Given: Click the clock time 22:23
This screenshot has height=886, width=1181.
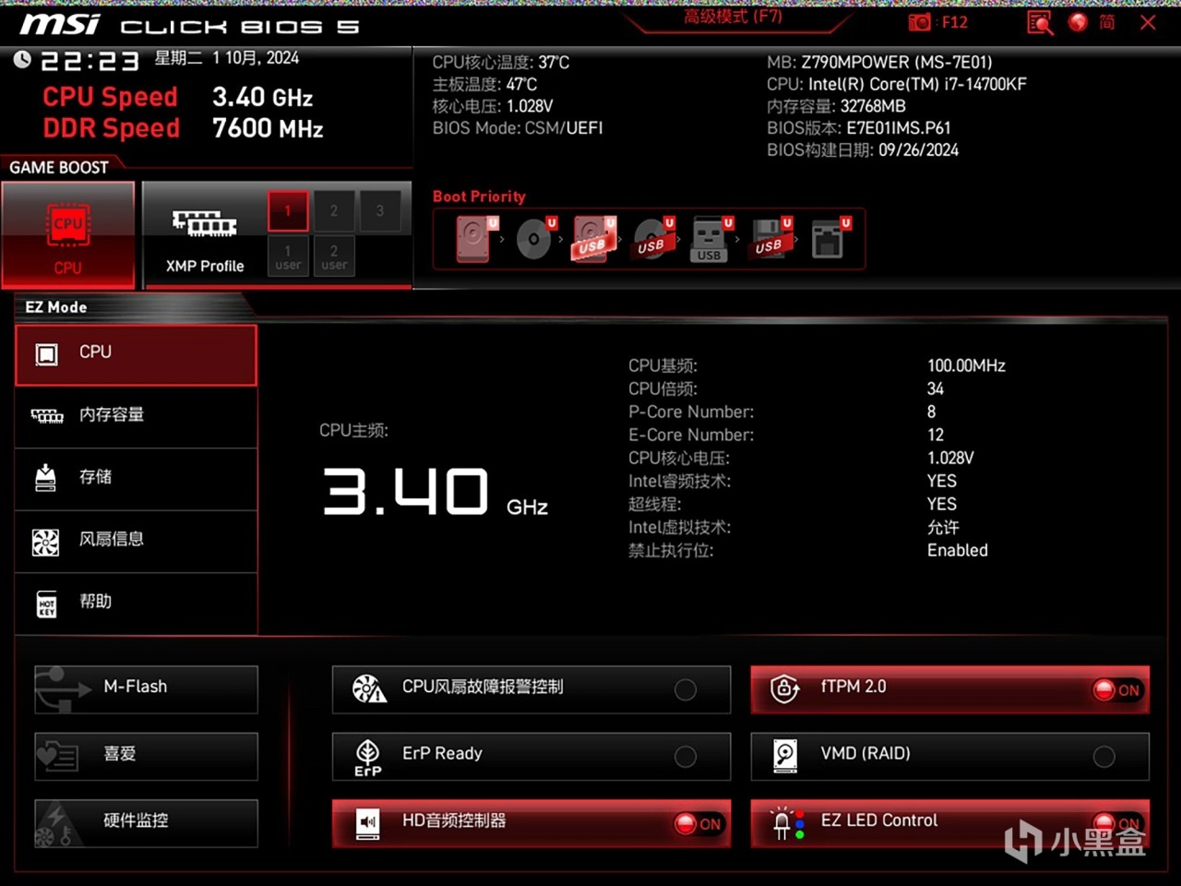Looking at the screenshot, I should point(89,62).
